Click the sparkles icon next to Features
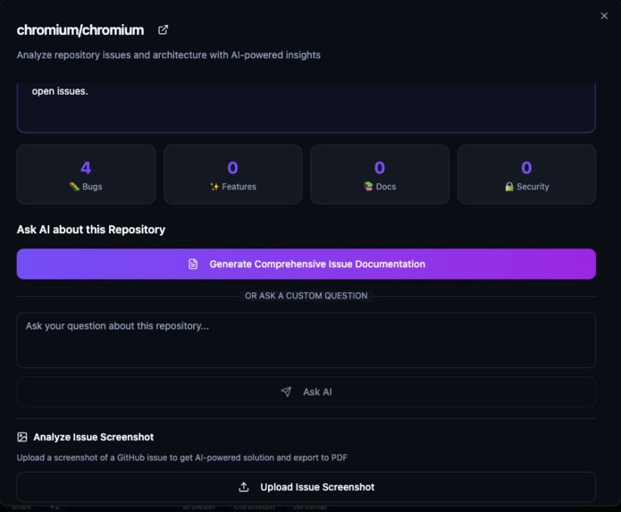Image resolution: width=621 pixels, height=512 pixels. [x=214, y=187]
